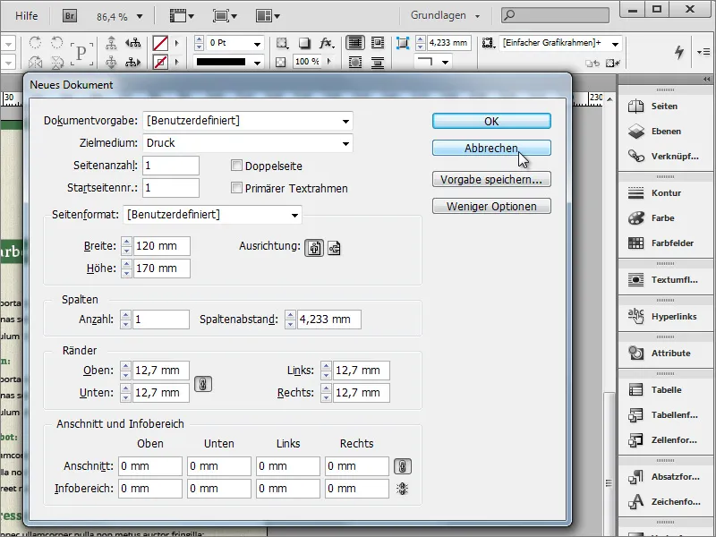Click the fill color none swatch
The width and height of the screenshot is (716, 537).
pos(160,43)
